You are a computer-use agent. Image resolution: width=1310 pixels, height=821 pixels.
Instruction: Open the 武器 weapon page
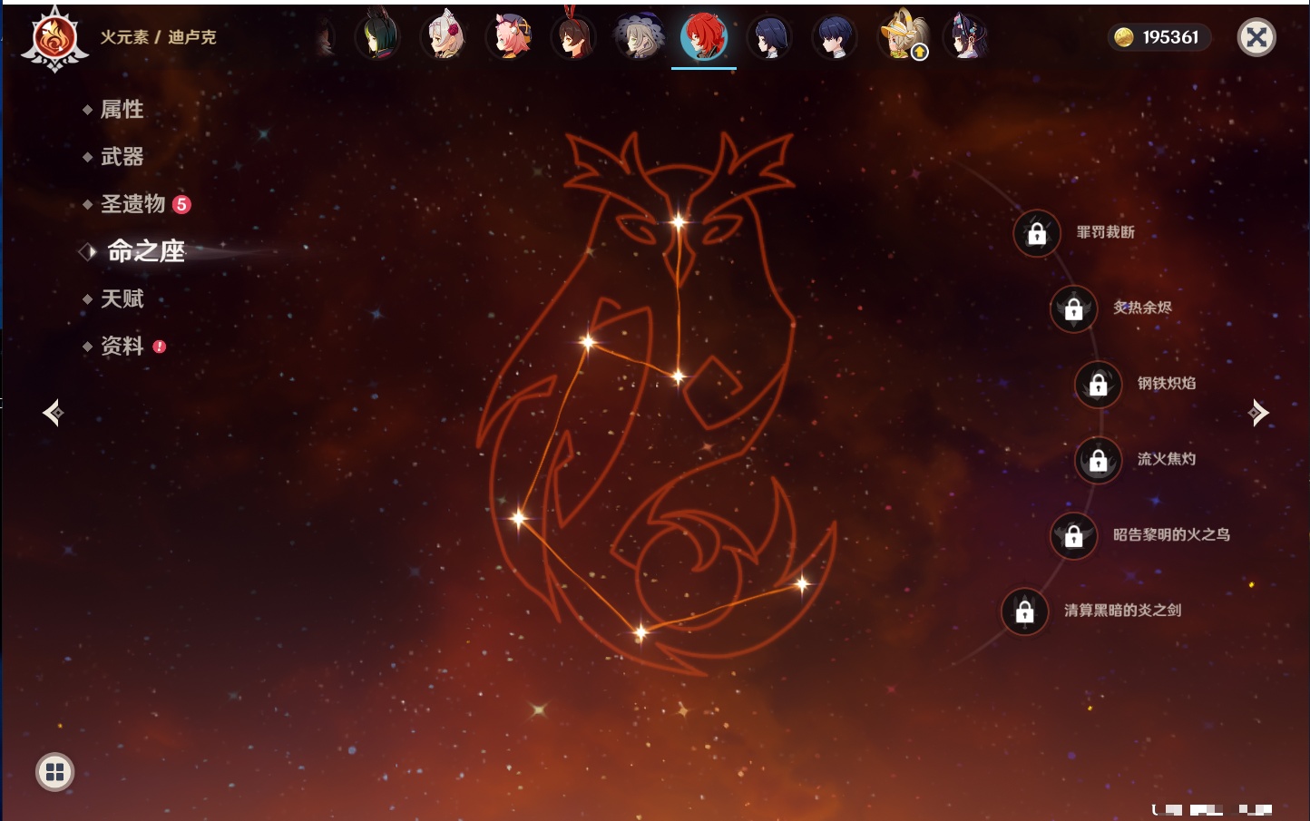[122, 157]
